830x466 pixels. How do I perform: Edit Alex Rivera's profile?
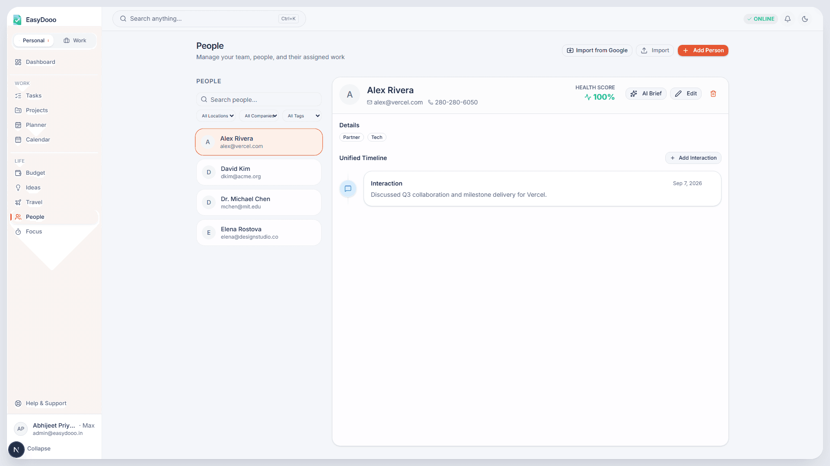(686, 94)
